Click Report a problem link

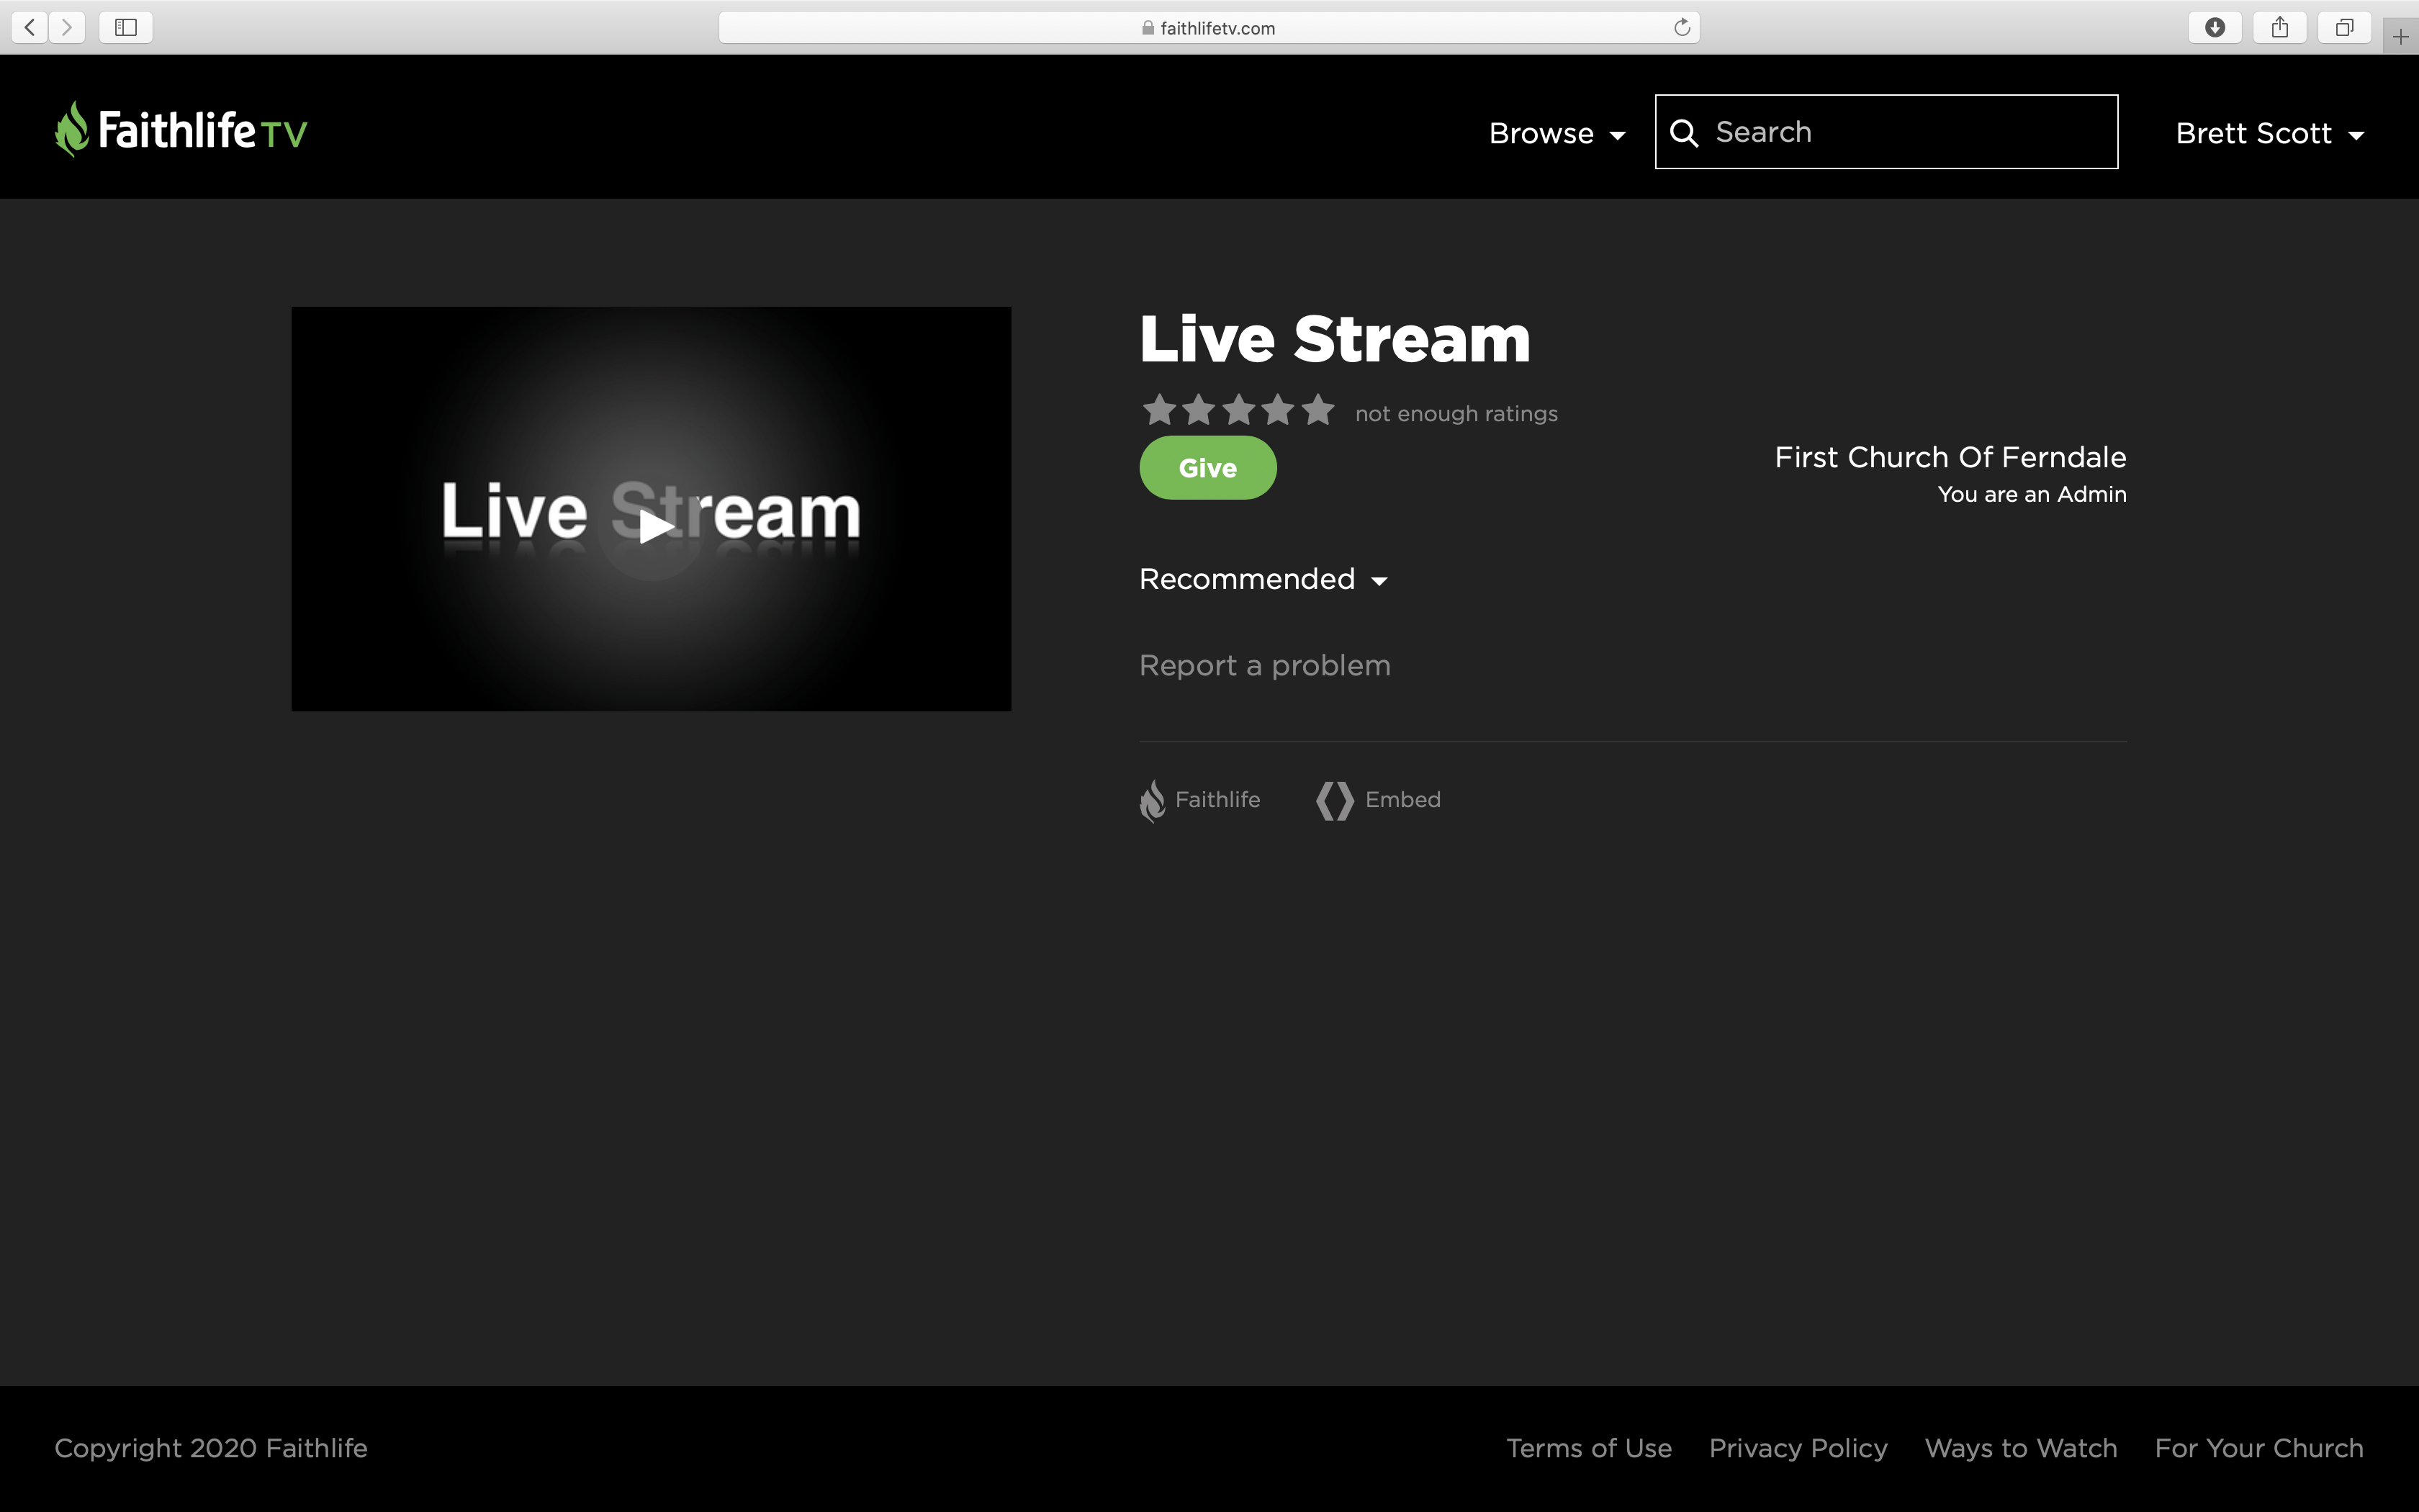[x=1264, y=666]
